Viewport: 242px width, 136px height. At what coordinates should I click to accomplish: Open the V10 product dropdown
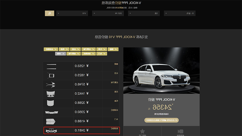tap(72, 13)
